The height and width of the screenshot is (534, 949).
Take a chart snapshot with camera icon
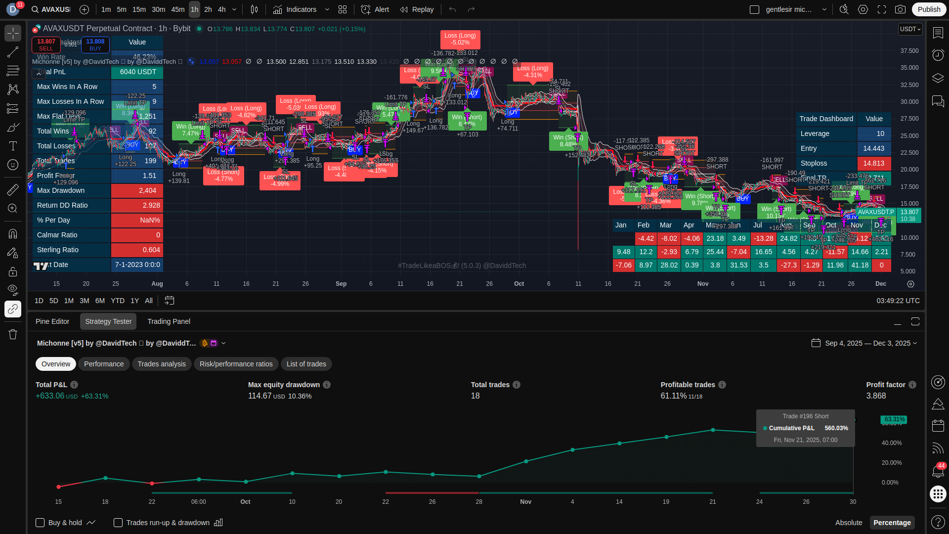pos(901,9)
